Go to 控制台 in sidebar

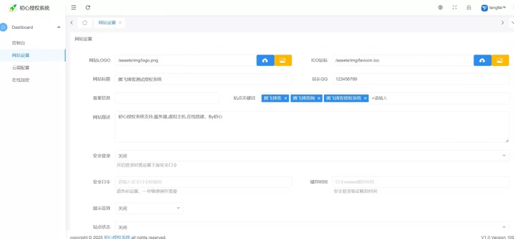tap(19, 43)
